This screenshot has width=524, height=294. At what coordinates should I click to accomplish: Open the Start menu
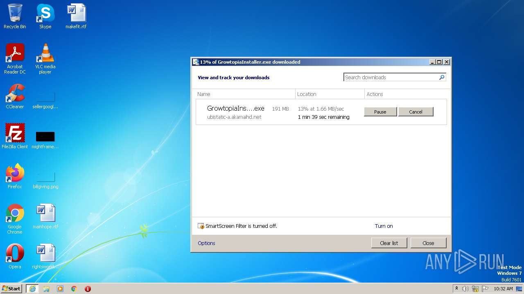11,288
